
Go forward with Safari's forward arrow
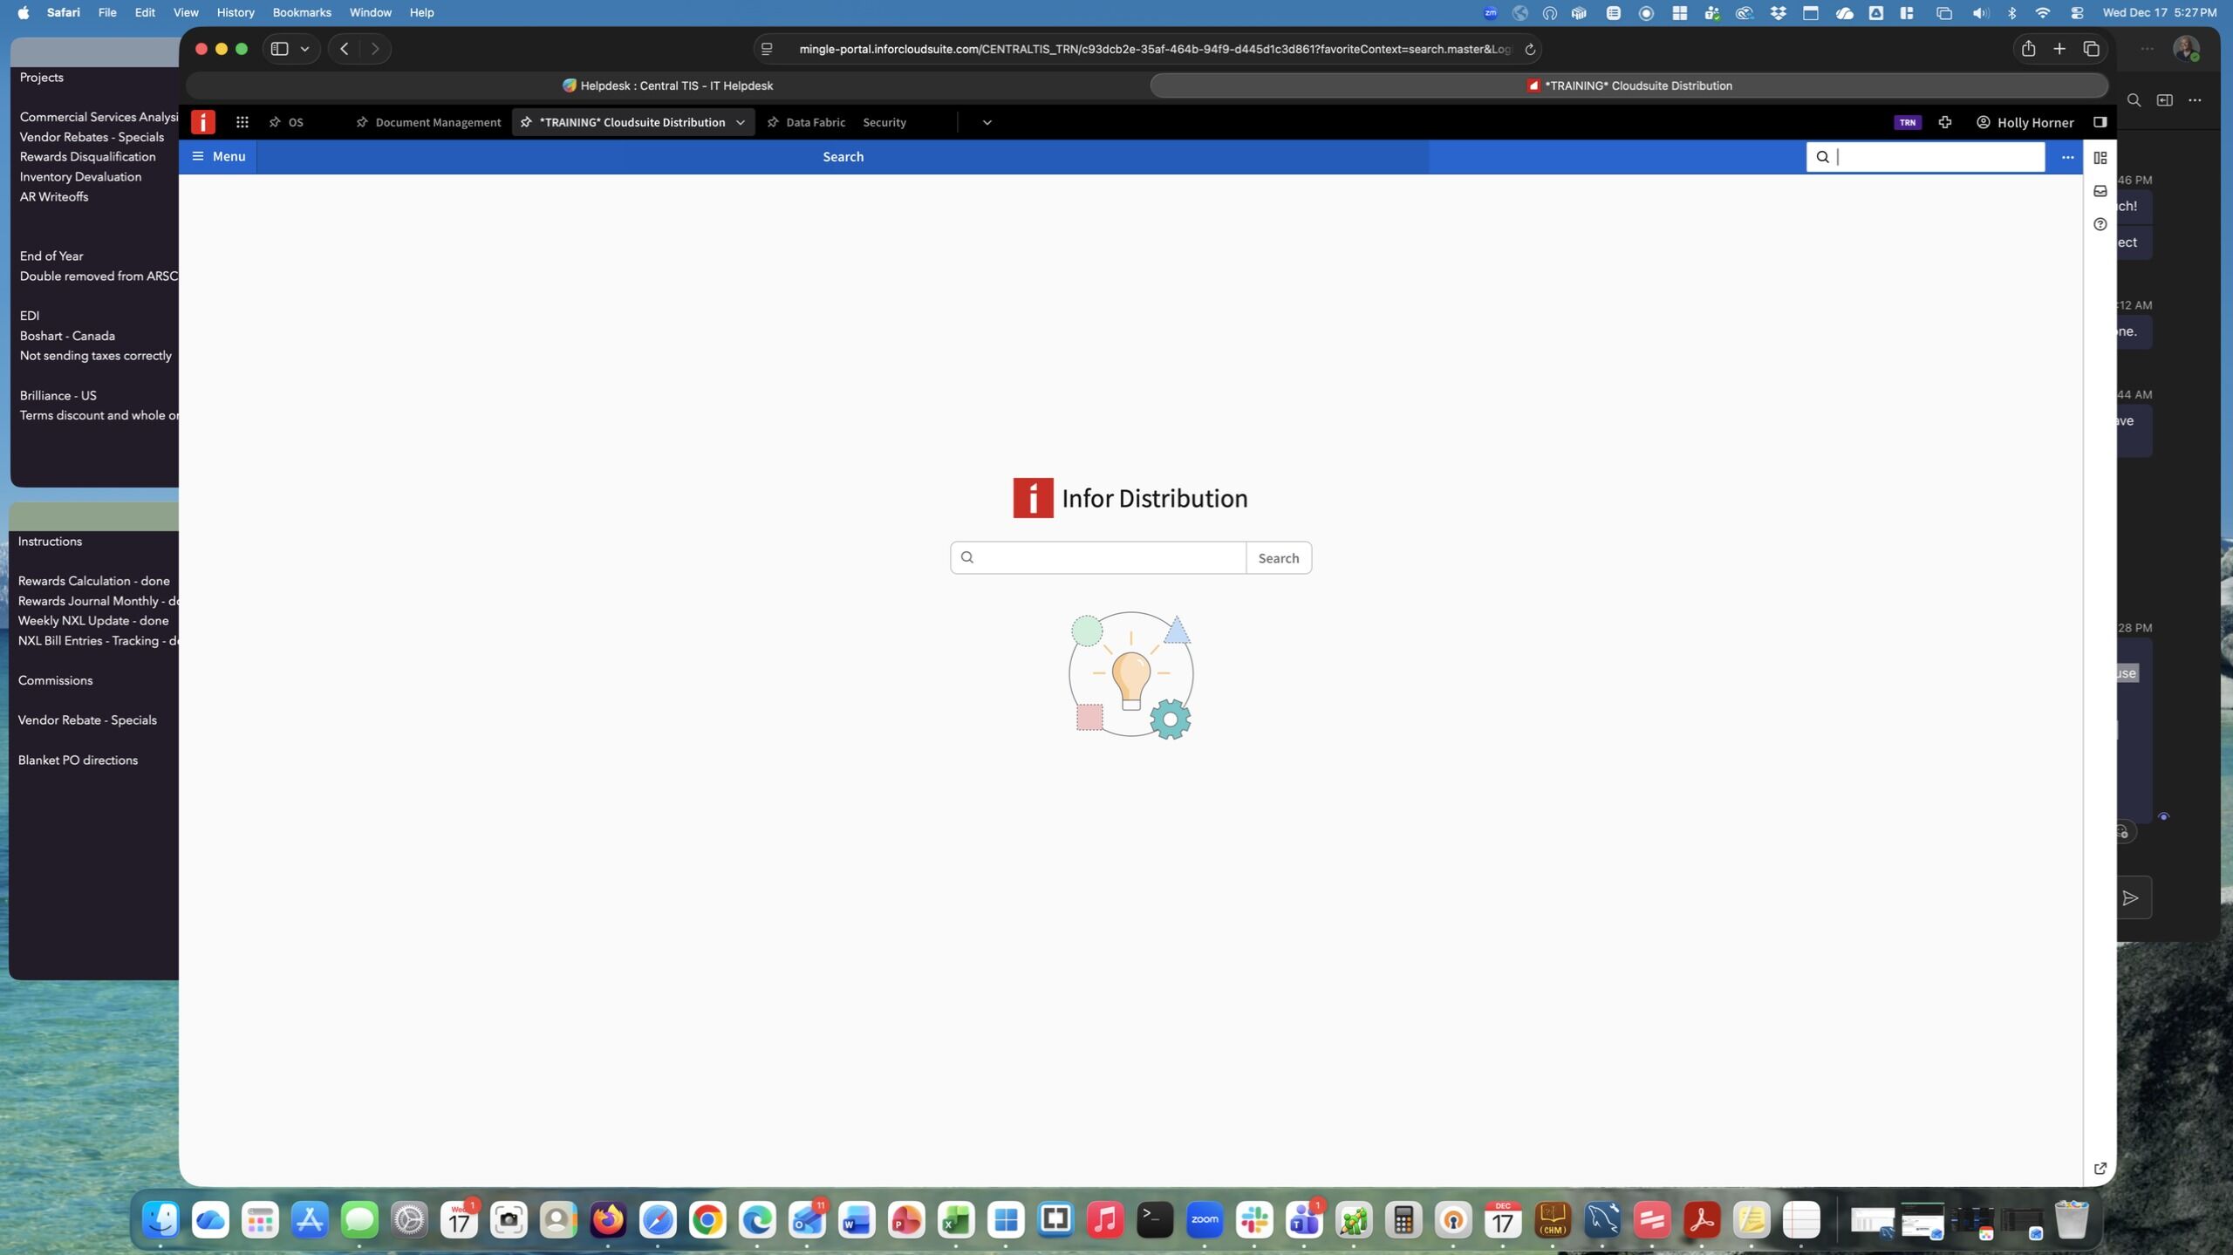tap(375, 49)
